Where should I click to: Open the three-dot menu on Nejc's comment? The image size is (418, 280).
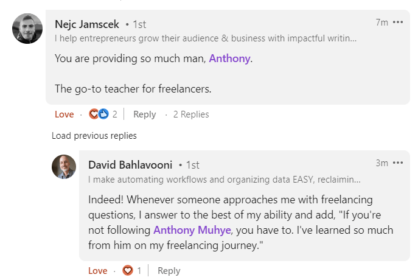(x=398, y=22)
